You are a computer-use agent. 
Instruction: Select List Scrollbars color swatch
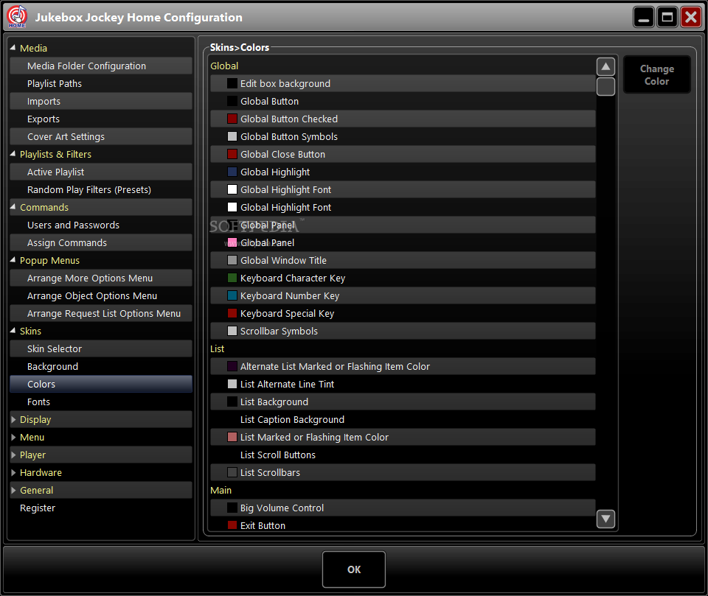pos(232,472)
